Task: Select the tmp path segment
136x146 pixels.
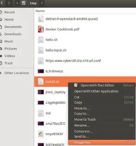Action: [x=33, y=3]
